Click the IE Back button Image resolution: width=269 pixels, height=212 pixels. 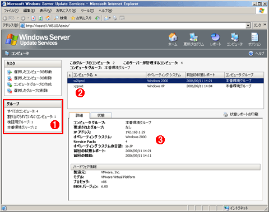pyautogui.click(x=9, y=18)
